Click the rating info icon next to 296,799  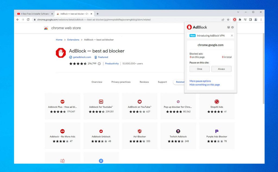click(99, 64)
